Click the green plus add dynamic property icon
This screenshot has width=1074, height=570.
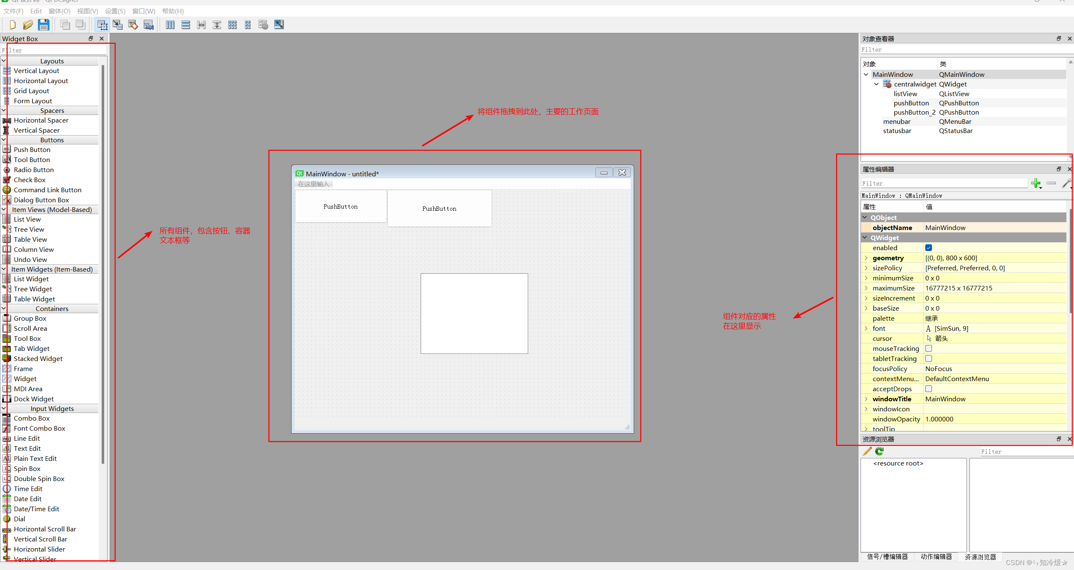pyautogui.click(x=1036, y=183)
